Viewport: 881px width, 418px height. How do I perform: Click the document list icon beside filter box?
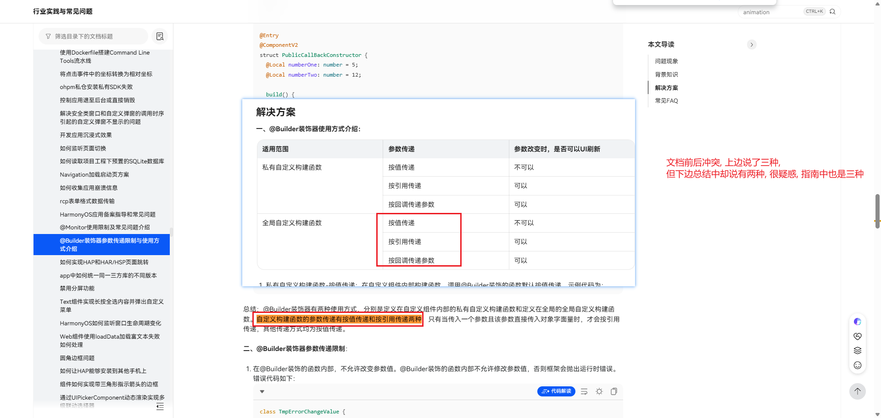pyautogui.click(x=160, y=36)
